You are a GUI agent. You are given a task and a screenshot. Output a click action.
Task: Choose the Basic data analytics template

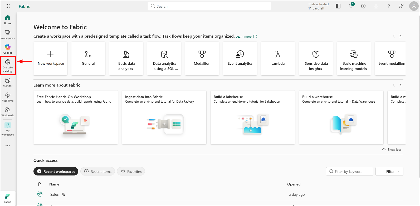coord(126,58)
